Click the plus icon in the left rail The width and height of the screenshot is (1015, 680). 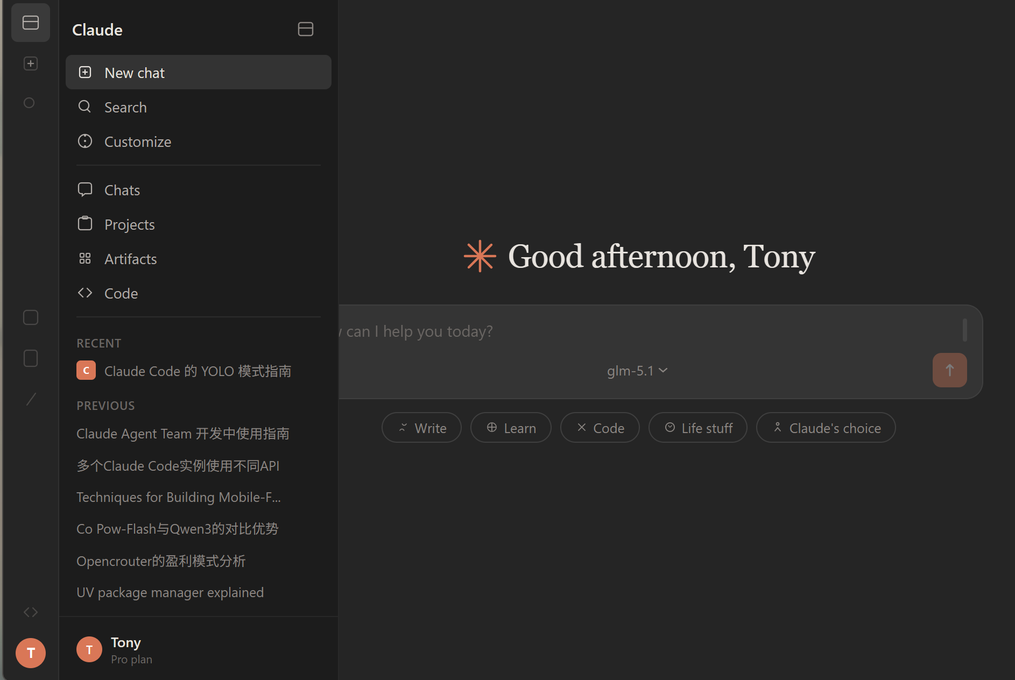[x=31, y=63]
